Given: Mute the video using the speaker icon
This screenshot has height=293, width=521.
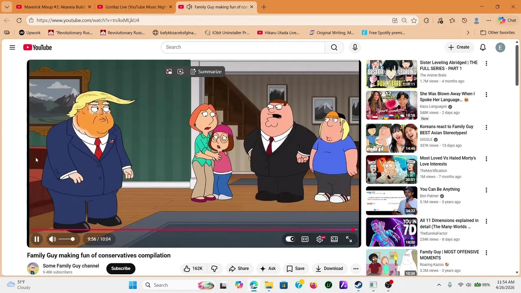Looking at the screenshot, I should (x=53, y=239).
